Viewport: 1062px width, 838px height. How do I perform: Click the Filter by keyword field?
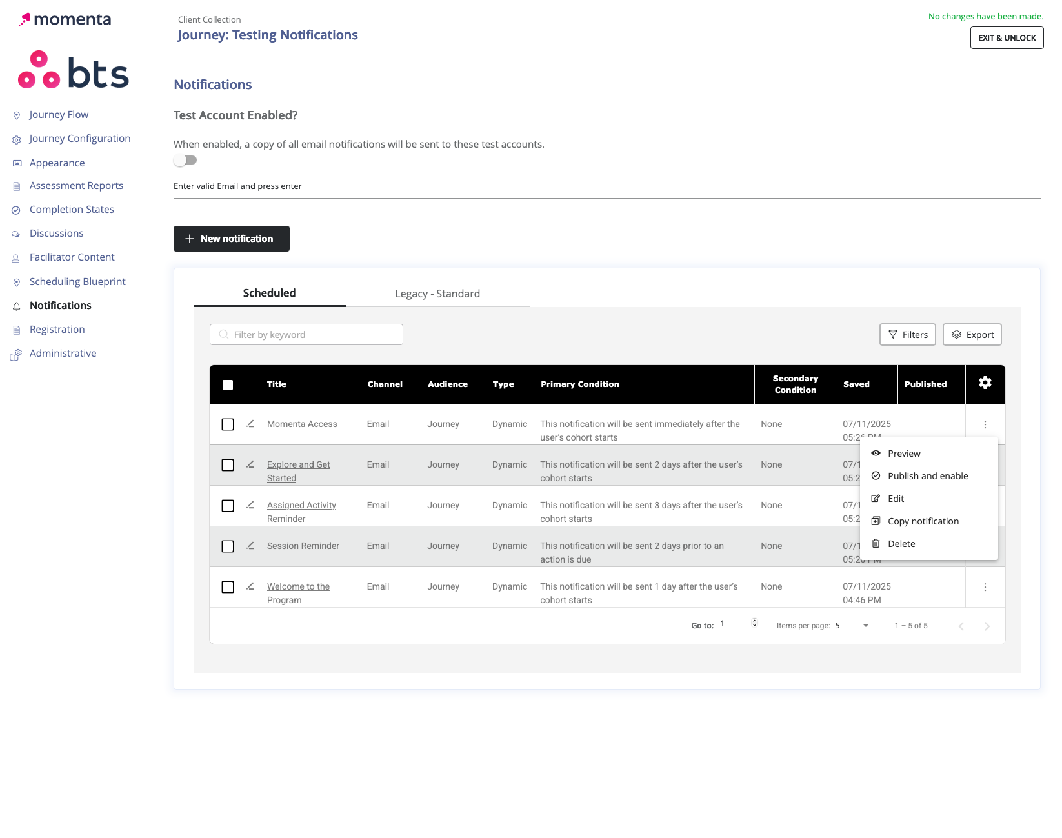(x=306, y=335)
